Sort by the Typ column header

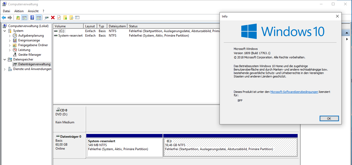(102, 26)
